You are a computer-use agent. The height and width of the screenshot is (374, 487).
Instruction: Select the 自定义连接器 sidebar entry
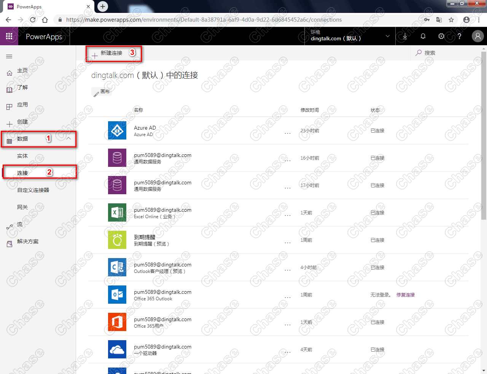(33, 190)
